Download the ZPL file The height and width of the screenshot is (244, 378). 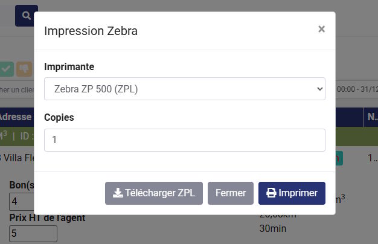pos(154,193)
